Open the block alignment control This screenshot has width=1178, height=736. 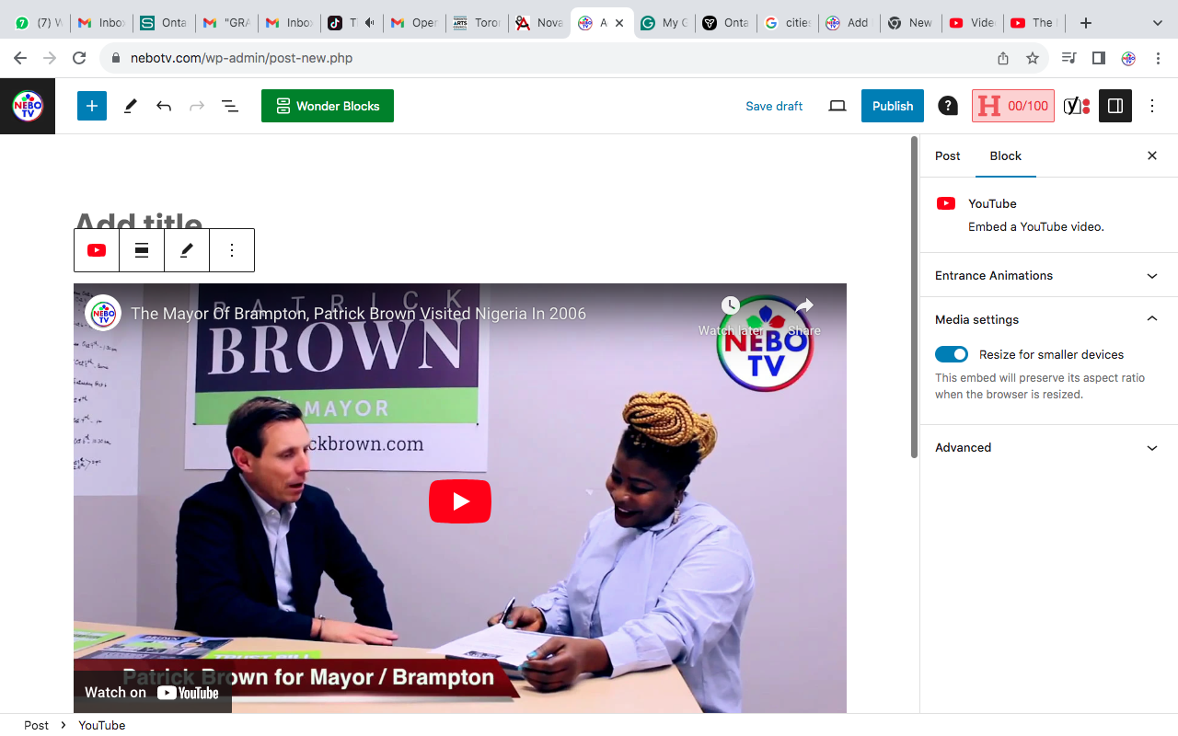pos(142,250)
